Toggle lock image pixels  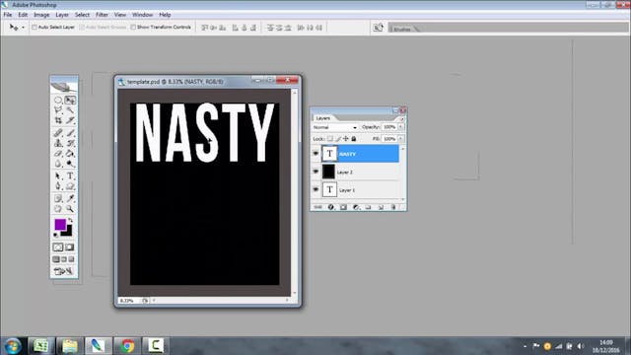(338, 138)
